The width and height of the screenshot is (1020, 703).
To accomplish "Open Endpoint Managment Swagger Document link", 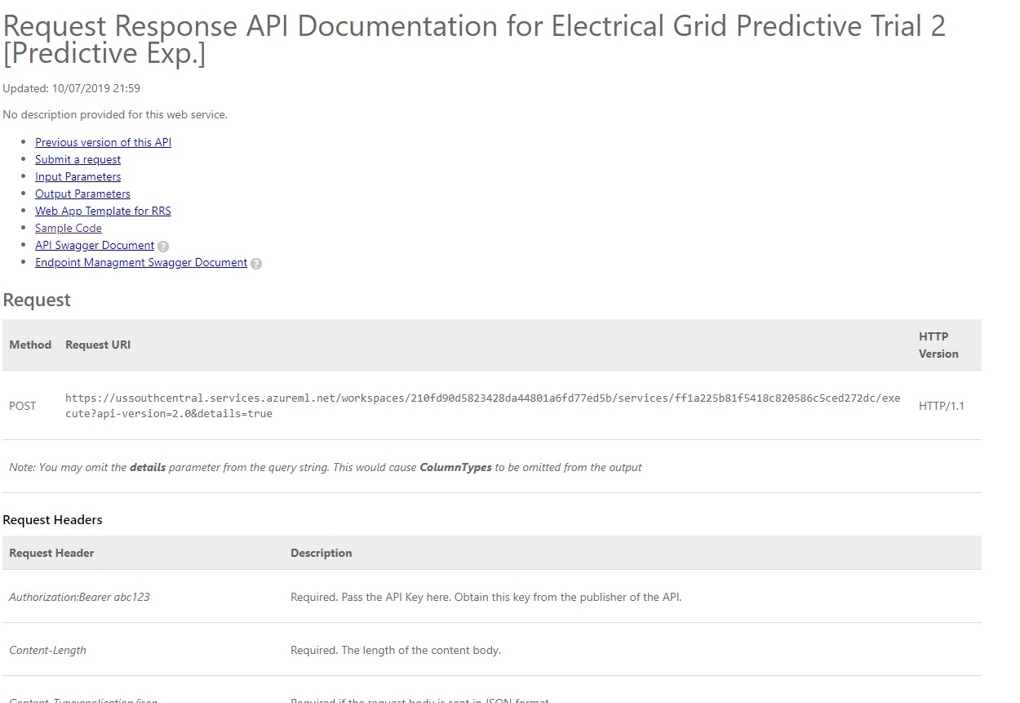I will point(141,262).
